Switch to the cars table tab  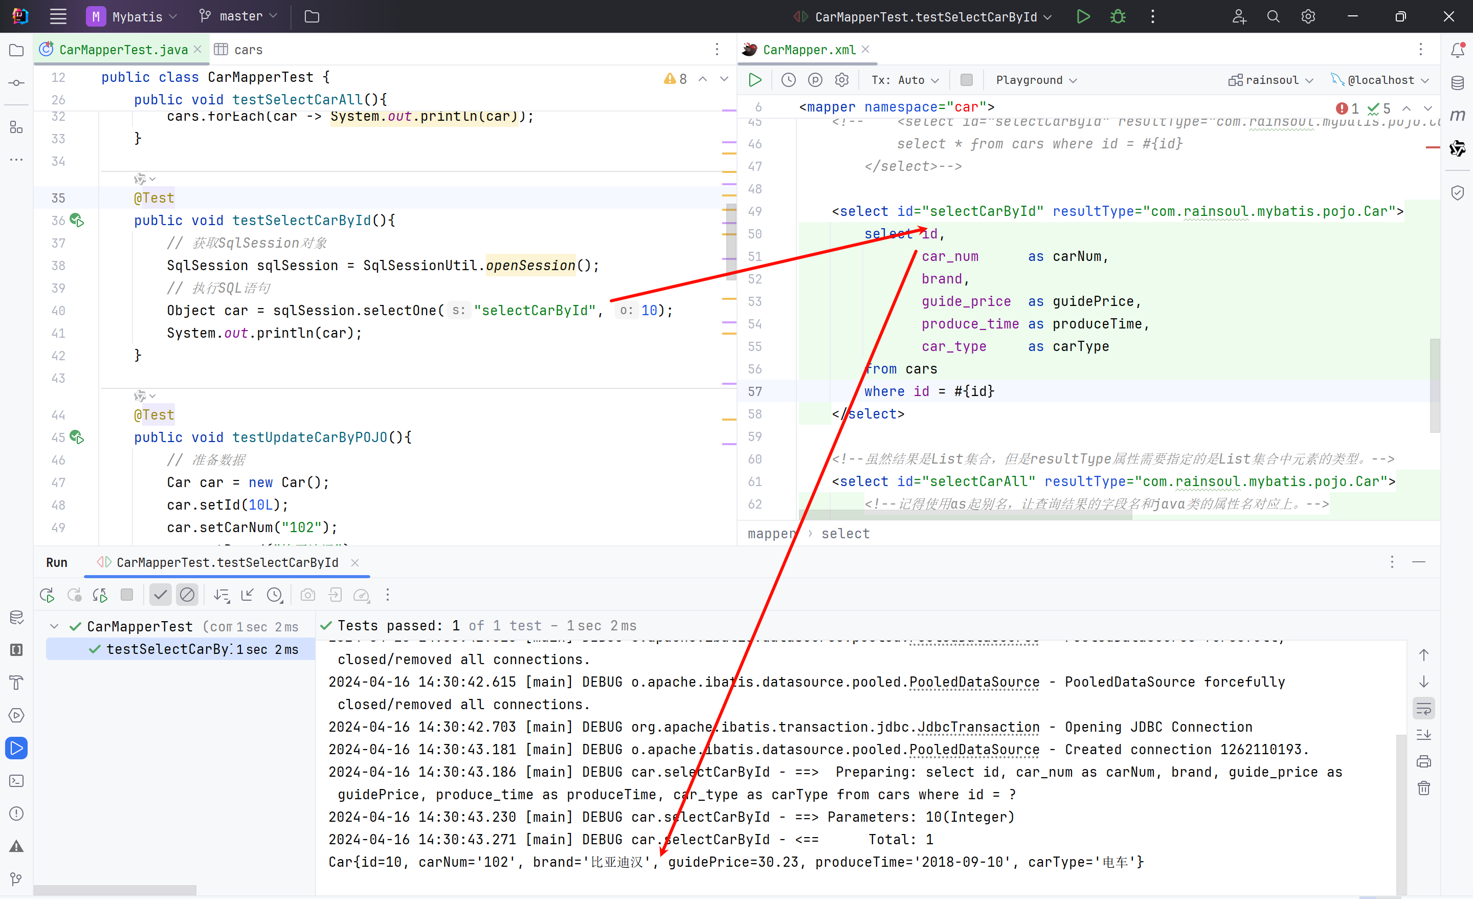click(x=238, y=50)
